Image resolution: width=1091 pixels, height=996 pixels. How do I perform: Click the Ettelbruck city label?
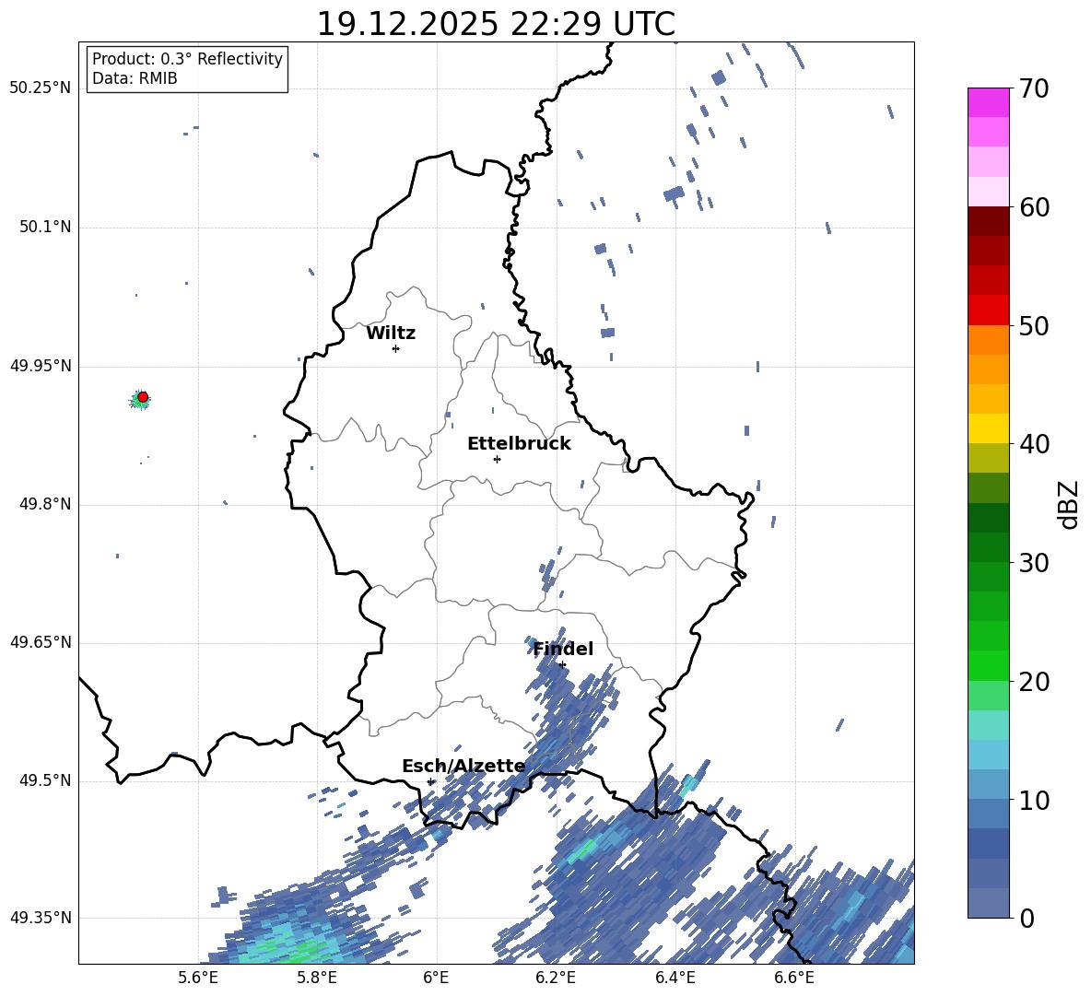coord(519,444)
